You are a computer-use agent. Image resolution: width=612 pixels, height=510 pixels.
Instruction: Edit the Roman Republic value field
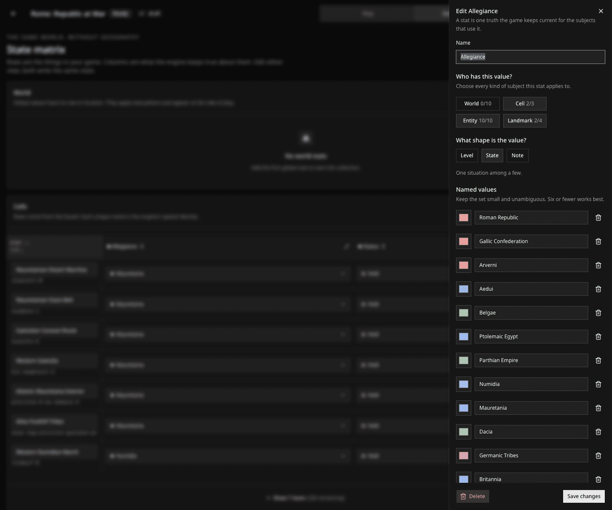click(531, 218)
